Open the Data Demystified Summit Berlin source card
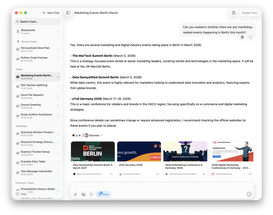273x215 pixels. click(x=93, y=159)
